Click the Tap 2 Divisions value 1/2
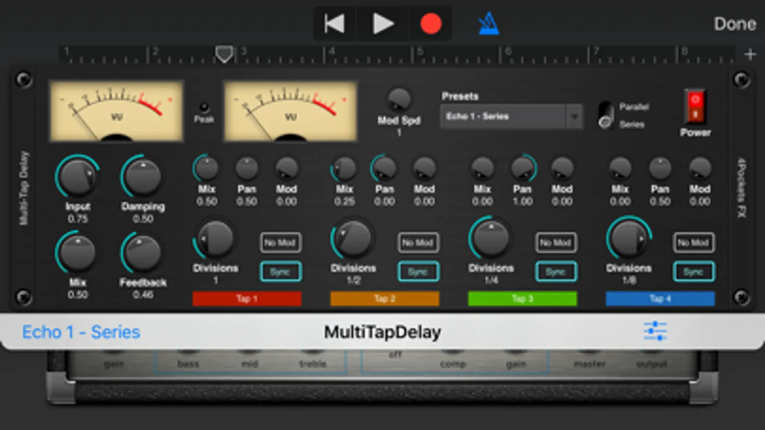 coord(353,280)
